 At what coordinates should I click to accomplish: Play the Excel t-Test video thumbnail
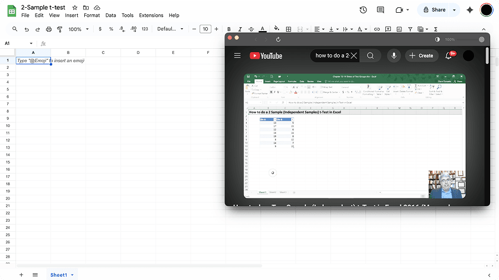(x=354, y=136)
